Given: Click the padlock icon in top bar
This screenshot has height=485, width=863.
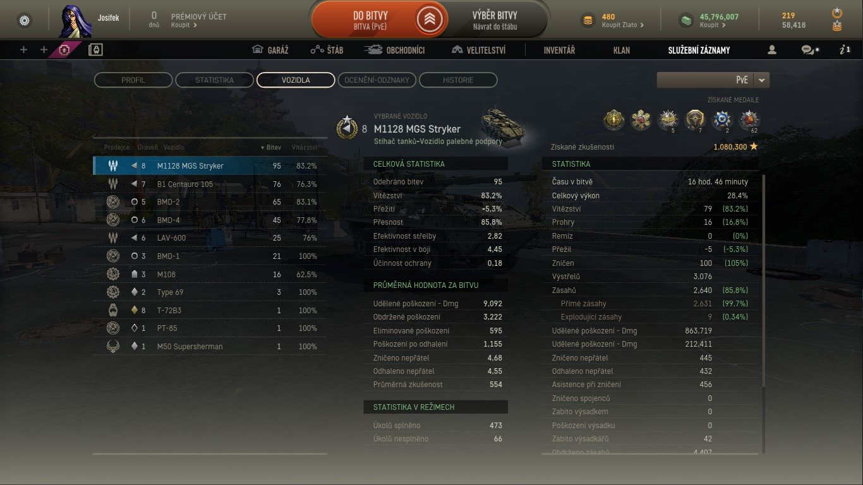Looking at the screenshot, I should (95, 50).
